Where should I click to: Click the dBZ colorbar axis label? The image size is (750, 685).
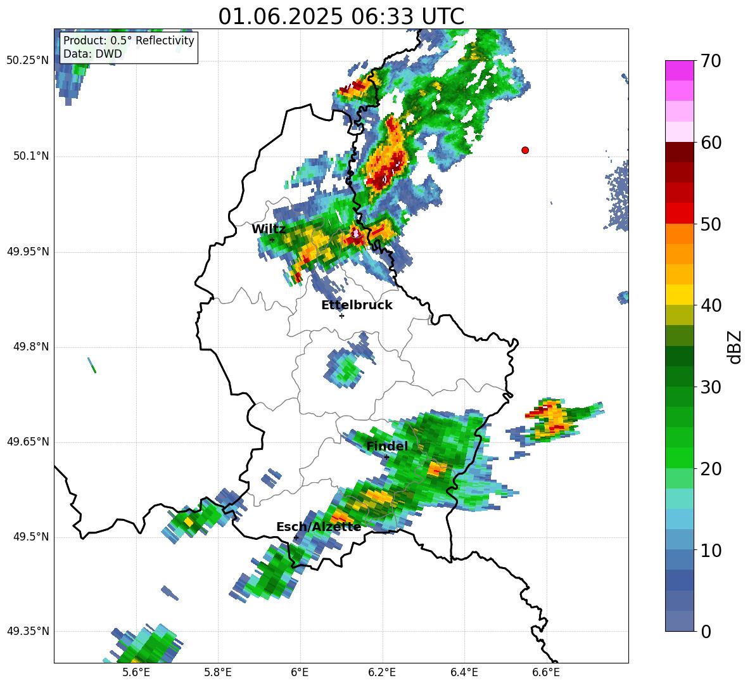(x=734, y=347)
